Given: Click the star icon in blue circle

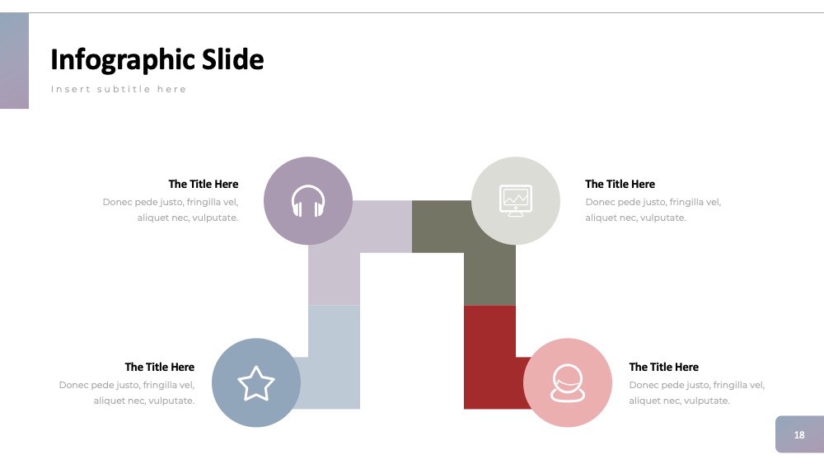Looking at the screenshot, I should 256,383.
